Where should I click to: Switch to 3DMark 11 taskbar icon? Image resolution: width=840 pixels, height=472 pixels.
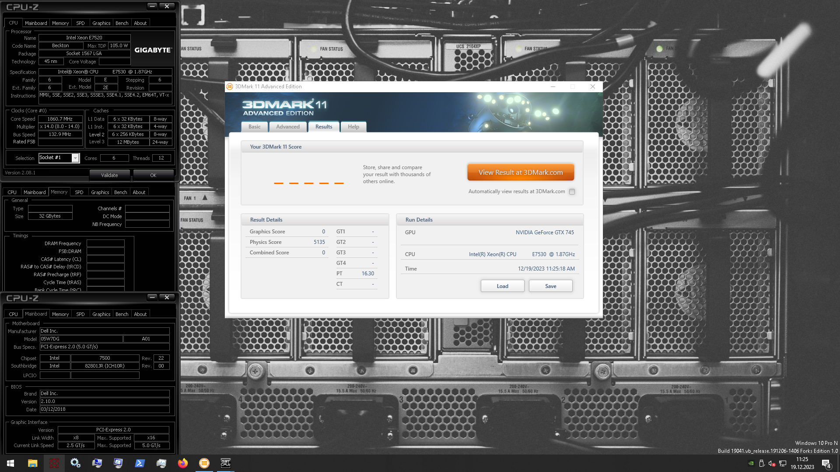[x=204, y=463]
